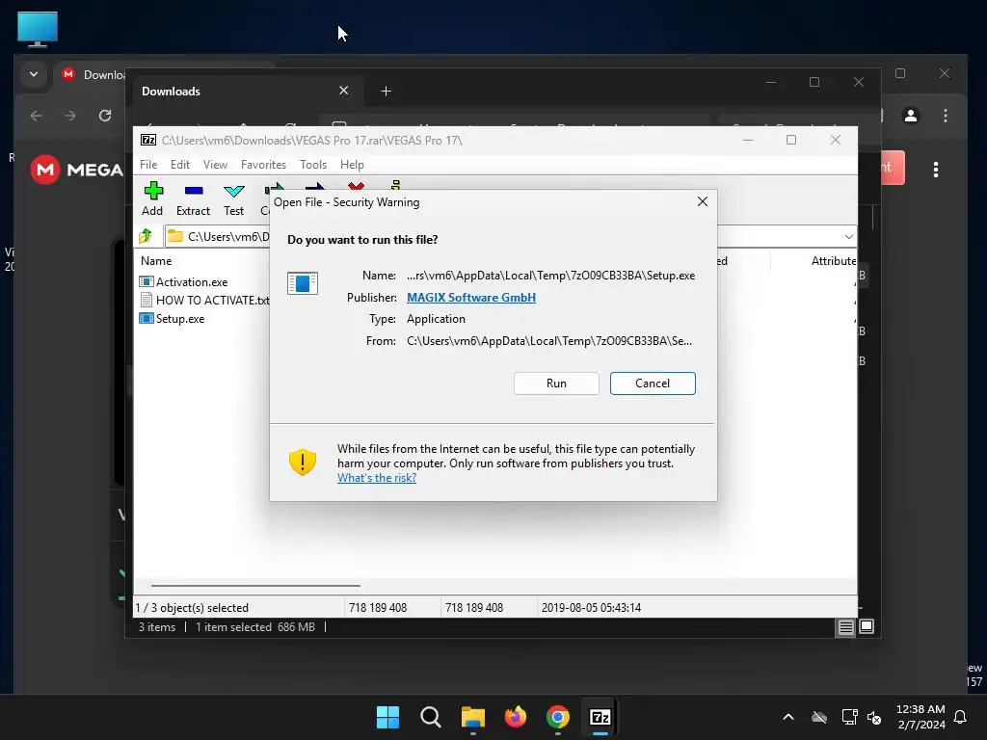Add a new tab in File Explorer
Image resolution: width=987 pixels, height=740 pixels.
(x=386, y=92)
